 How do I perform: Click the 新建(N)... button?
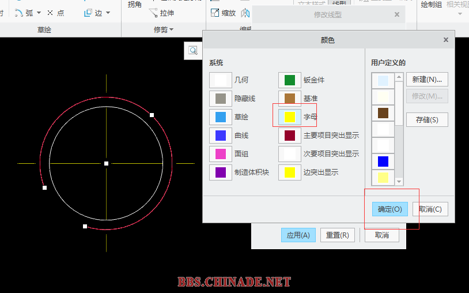(x=427, y=80)
